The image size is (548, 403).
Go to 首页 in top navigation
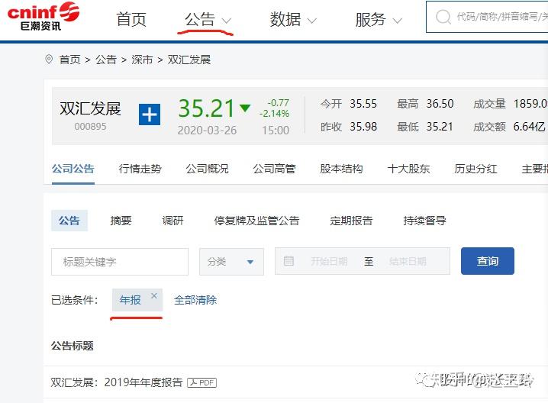pos(131,19)
